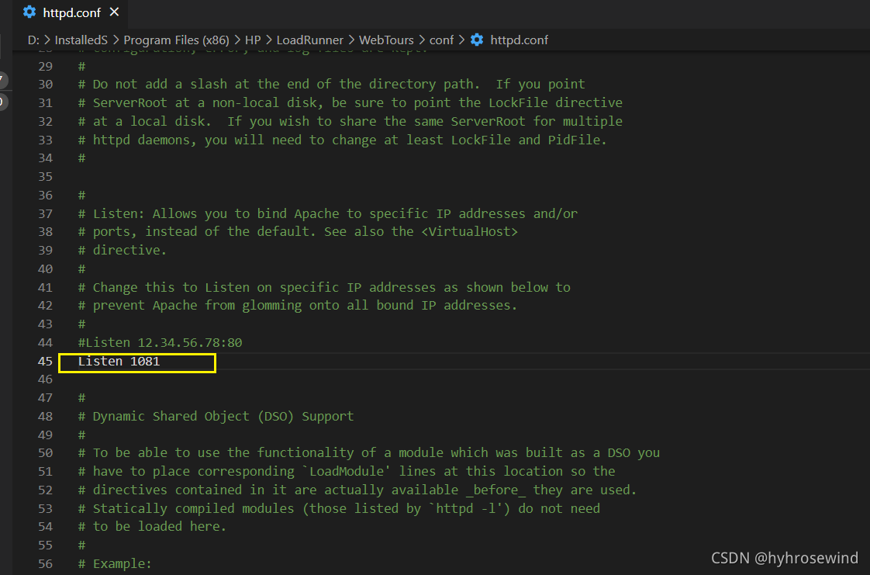
Task: Close the httpd.conf tab
Action: 114,12
